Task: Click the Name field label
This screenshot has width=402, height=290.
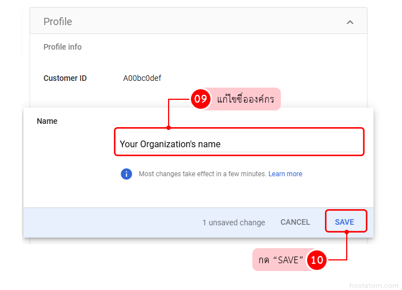Action: tap(47, 121)
